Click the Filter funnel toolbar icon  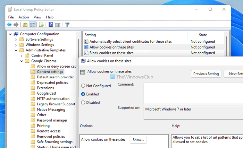coord(67,25)
